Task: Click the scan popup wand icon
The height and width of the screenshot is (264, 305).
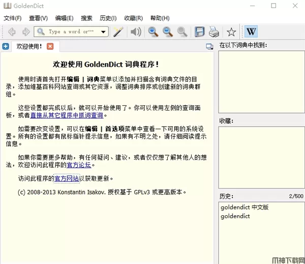Action: point(118,32)
